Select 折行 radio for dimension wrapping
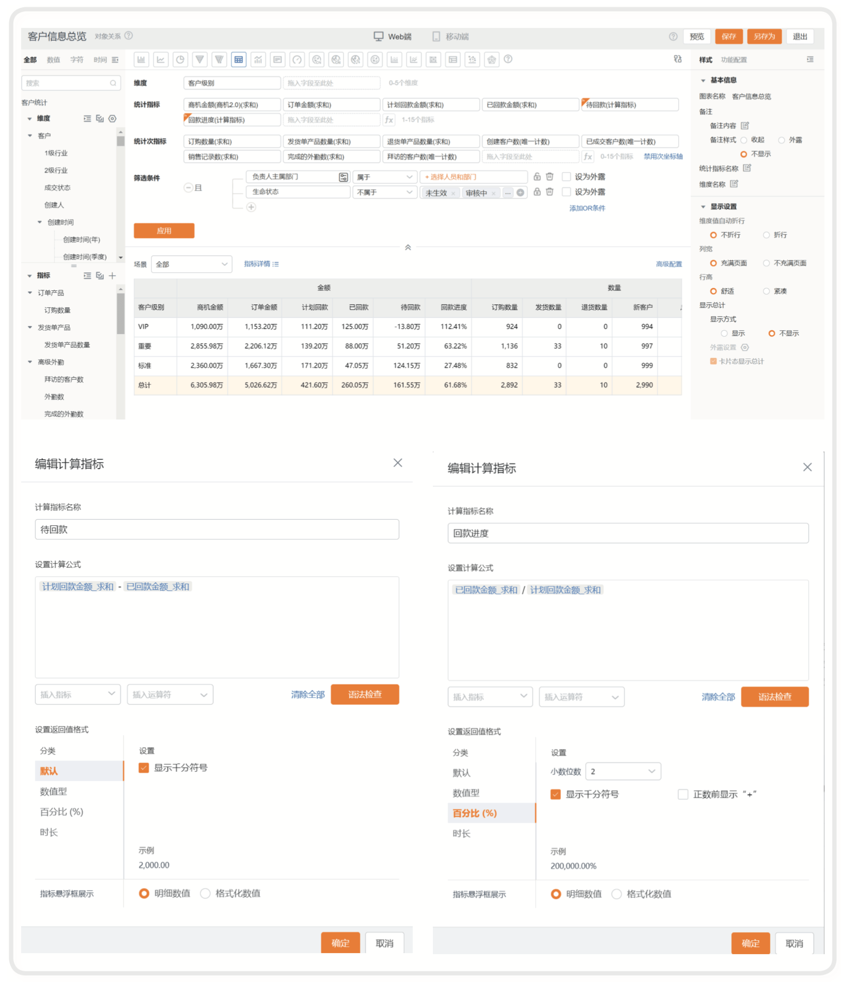Viewport: 841px width, 982px height. 767,235
